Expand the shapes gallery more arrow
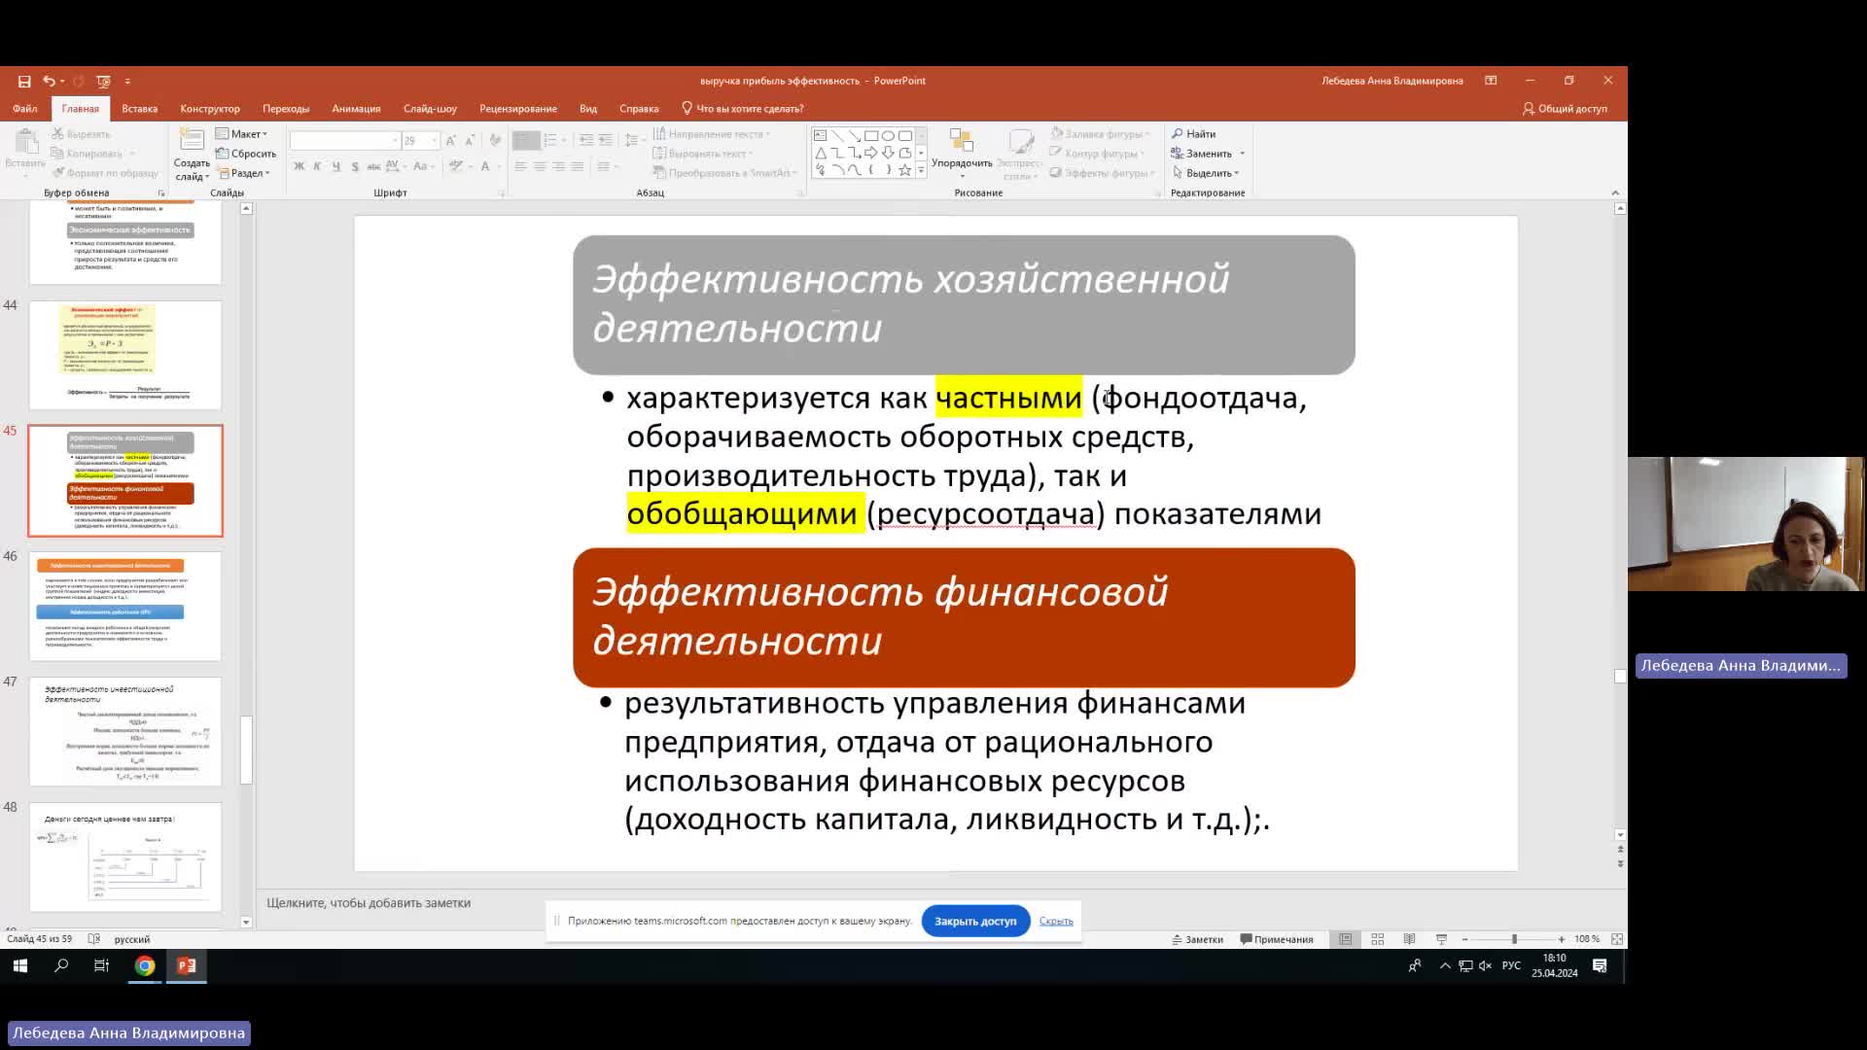This screenshot has height=1050, width=1867. point(921,172)
